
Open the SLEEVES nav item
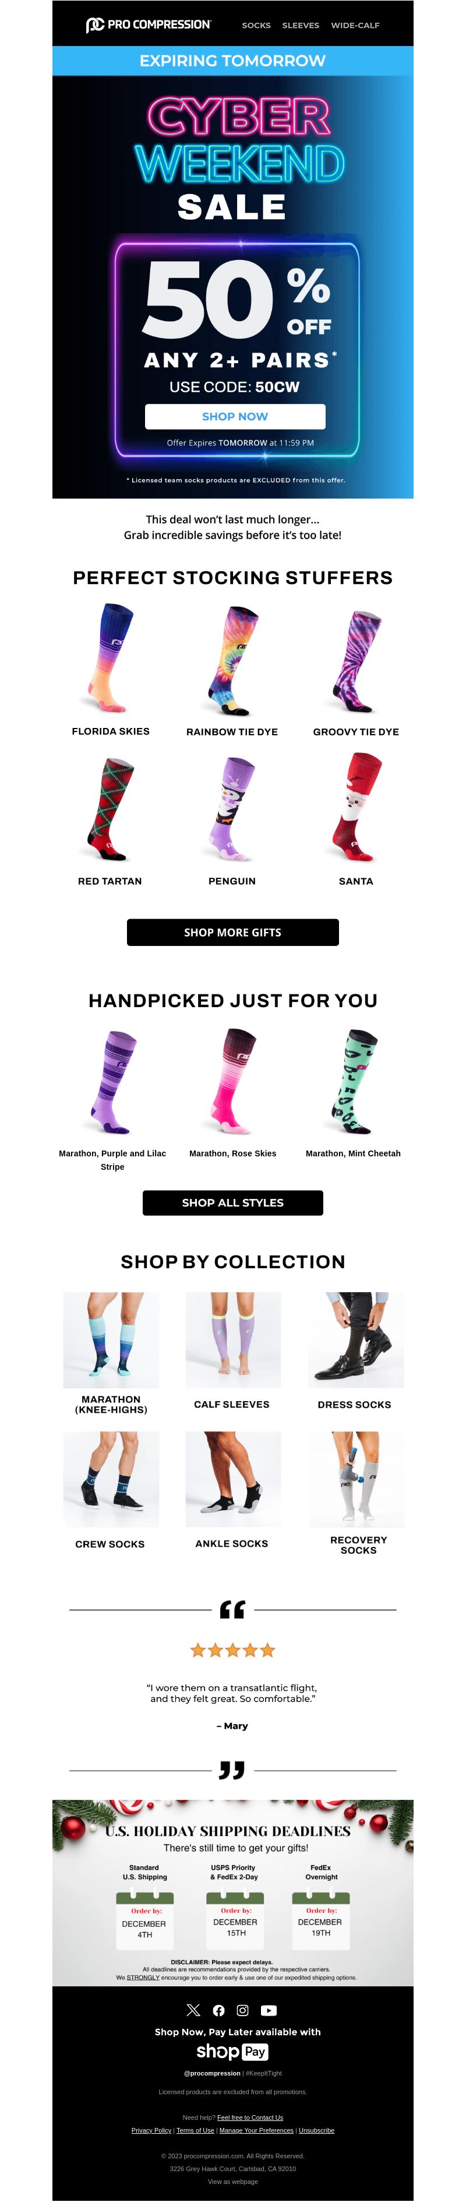tap(300, 26)
